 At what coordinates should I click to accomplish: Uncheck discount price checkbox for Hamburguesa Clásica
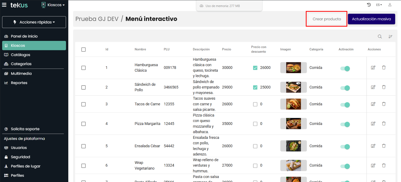coord(255,68)
